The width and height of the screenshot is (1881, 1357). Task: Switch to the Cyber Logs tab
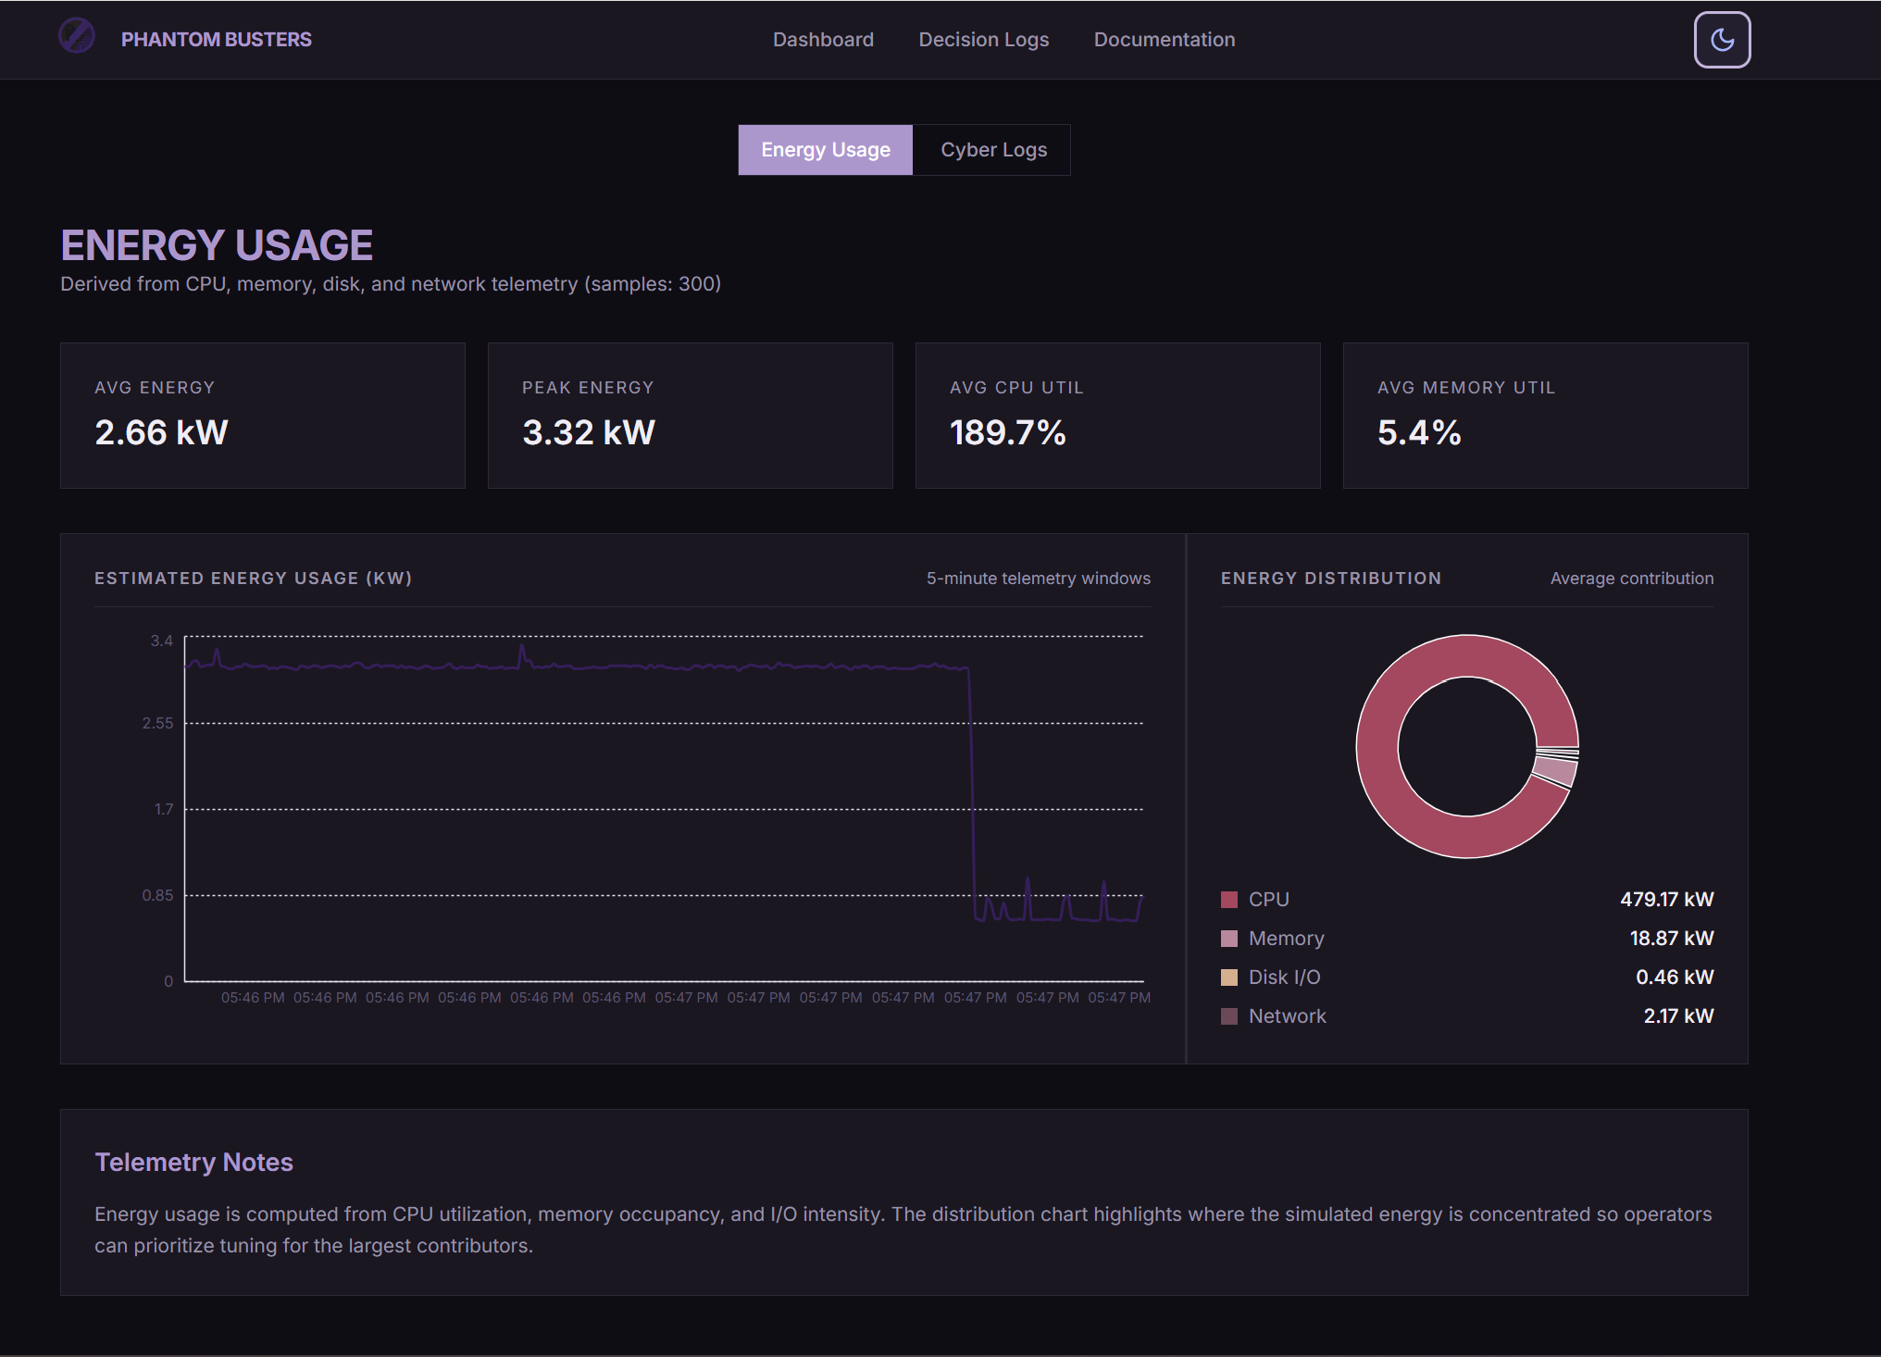993,150
